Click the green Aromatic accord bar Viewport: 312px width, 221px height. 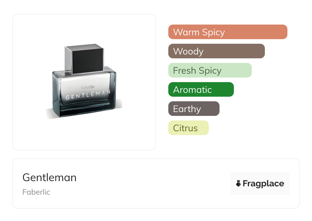pyautogui.click(x=201, y=90)
